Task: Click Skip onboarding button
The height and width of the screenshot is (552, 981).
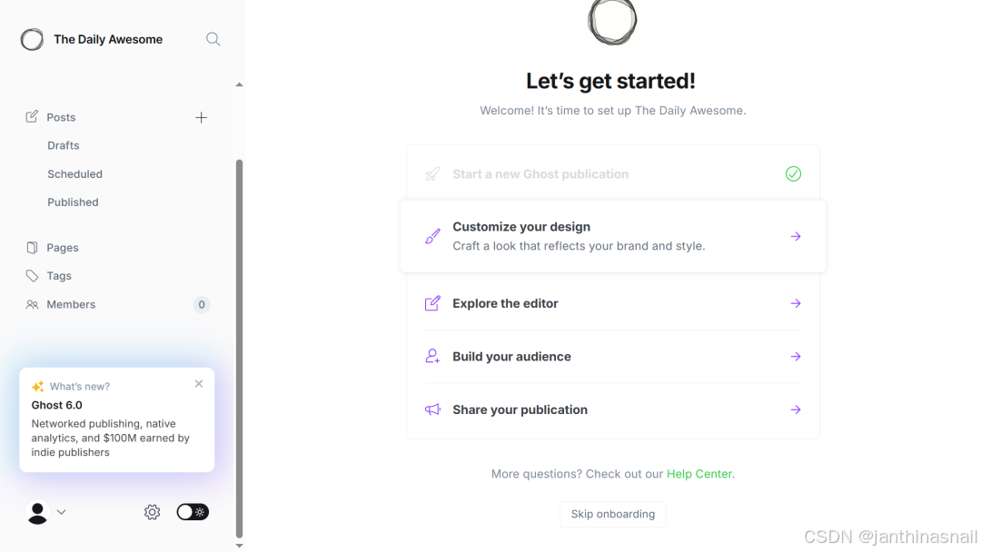Action: [612, 514]
